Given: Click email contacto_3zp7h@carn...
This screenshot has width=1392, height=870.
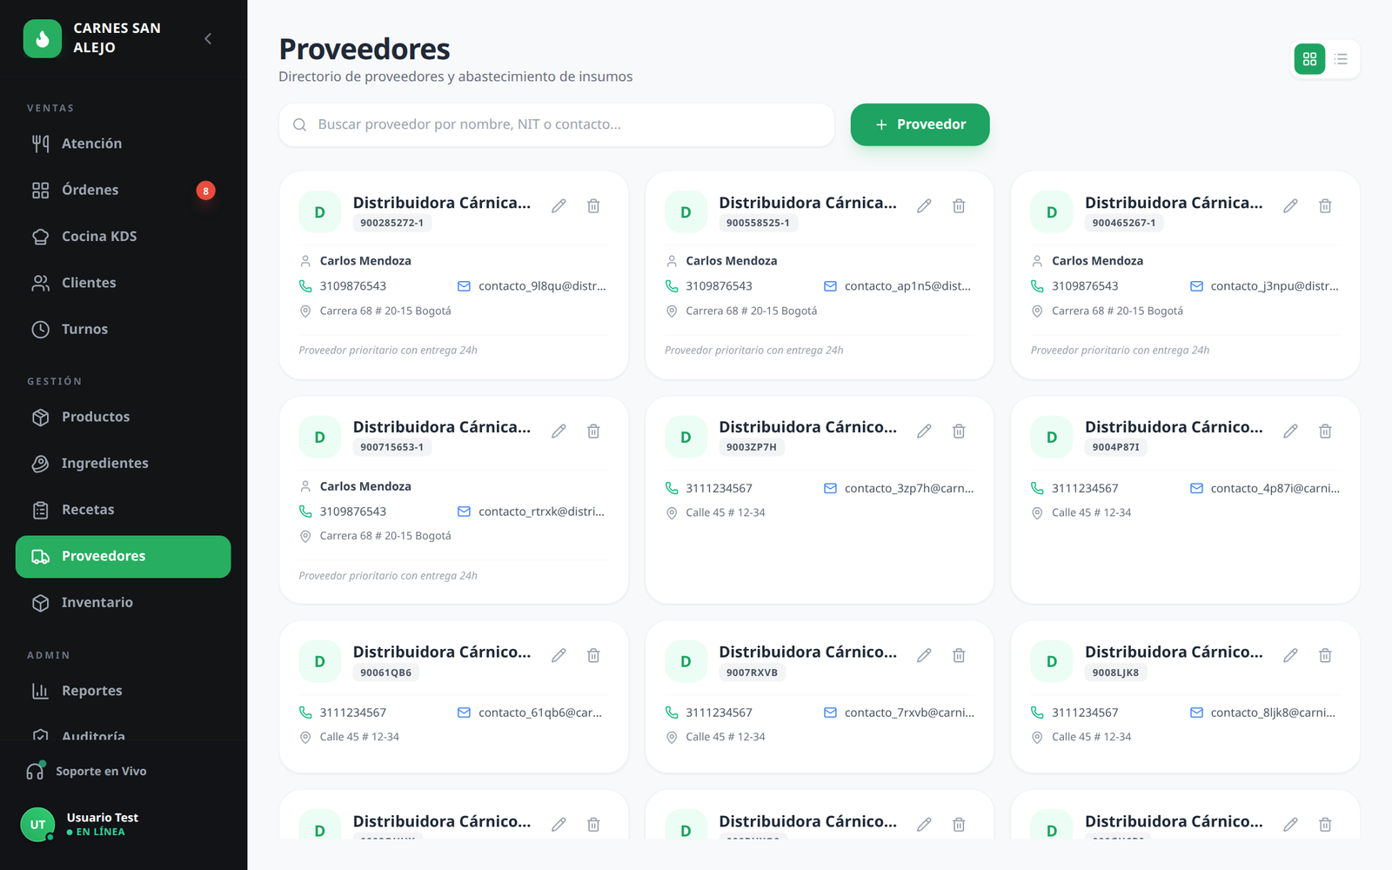Looking at the screenshot, I should coord(909,488).
